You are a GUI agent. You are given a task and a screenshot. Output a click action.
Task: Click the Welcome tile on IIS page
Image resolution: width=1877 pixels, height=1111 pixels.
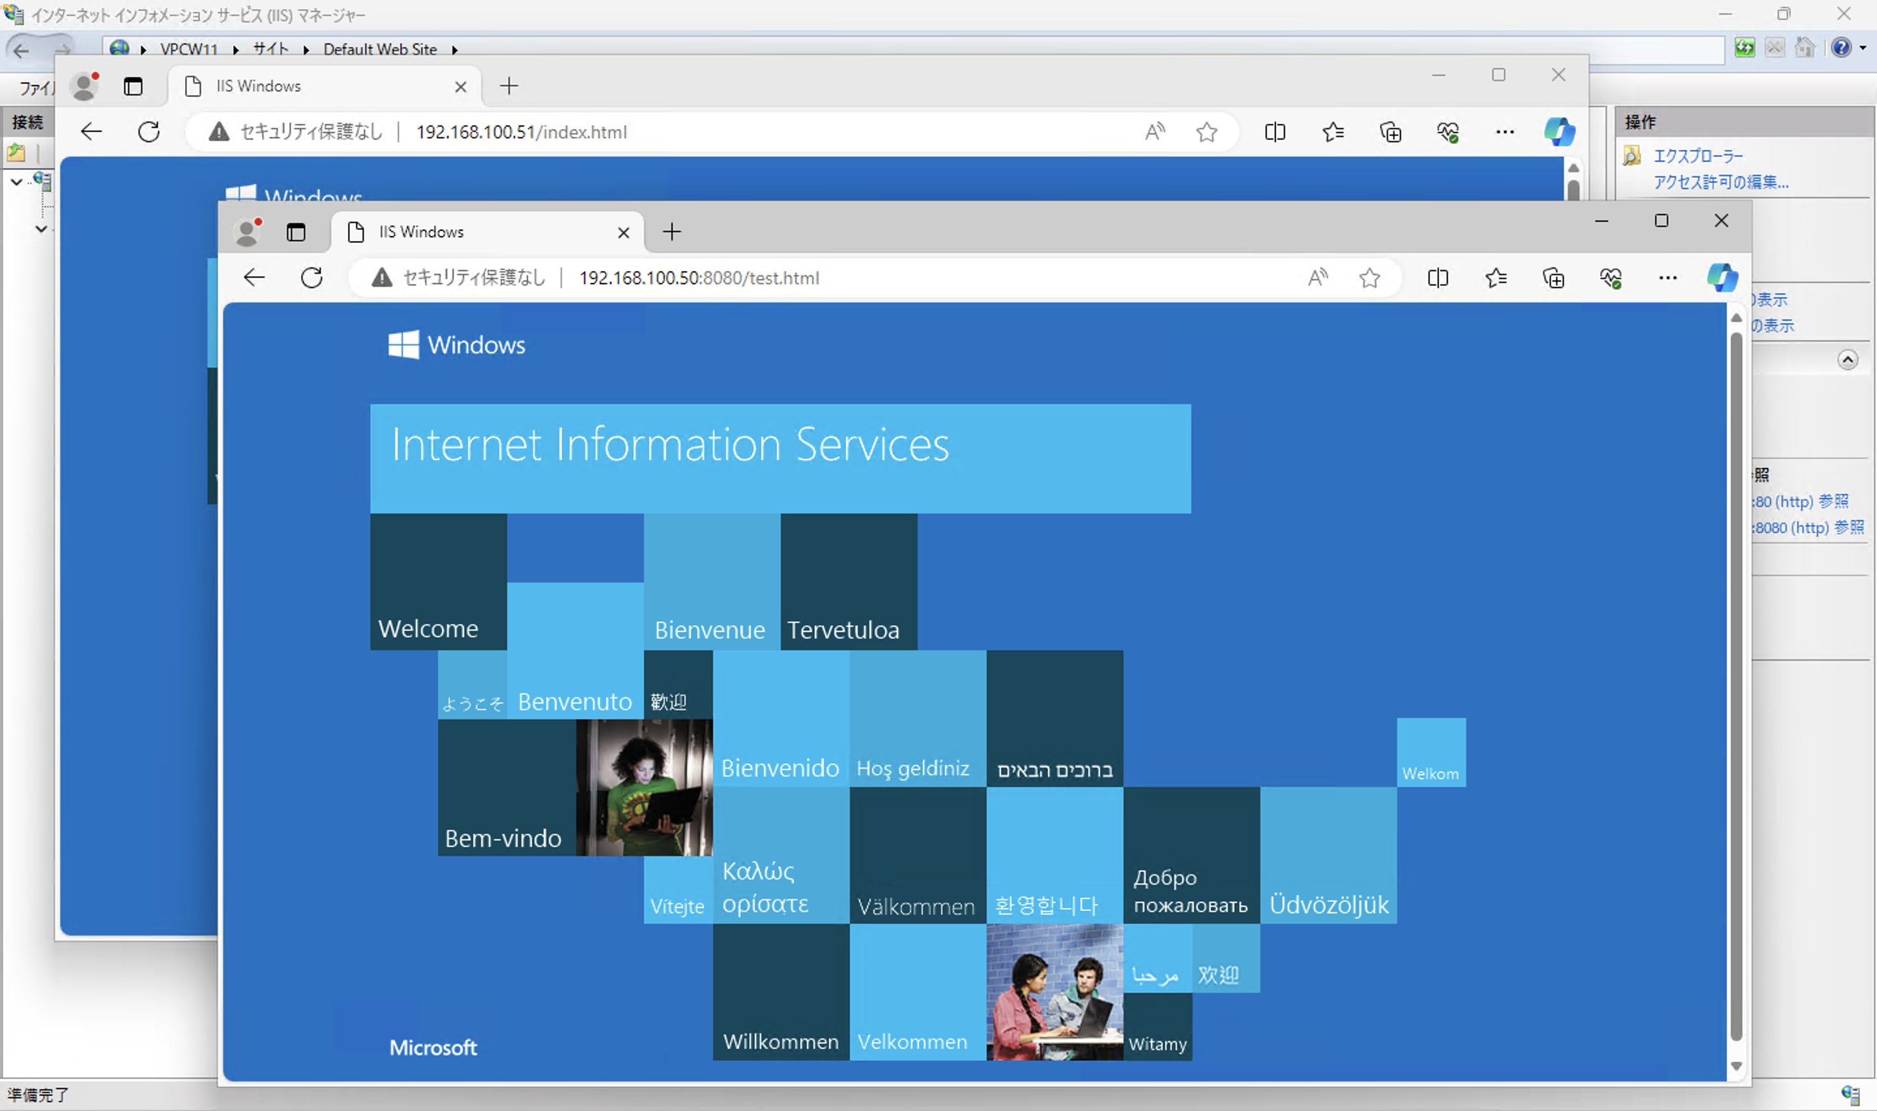pyautogui.click(x=438, y=582)
